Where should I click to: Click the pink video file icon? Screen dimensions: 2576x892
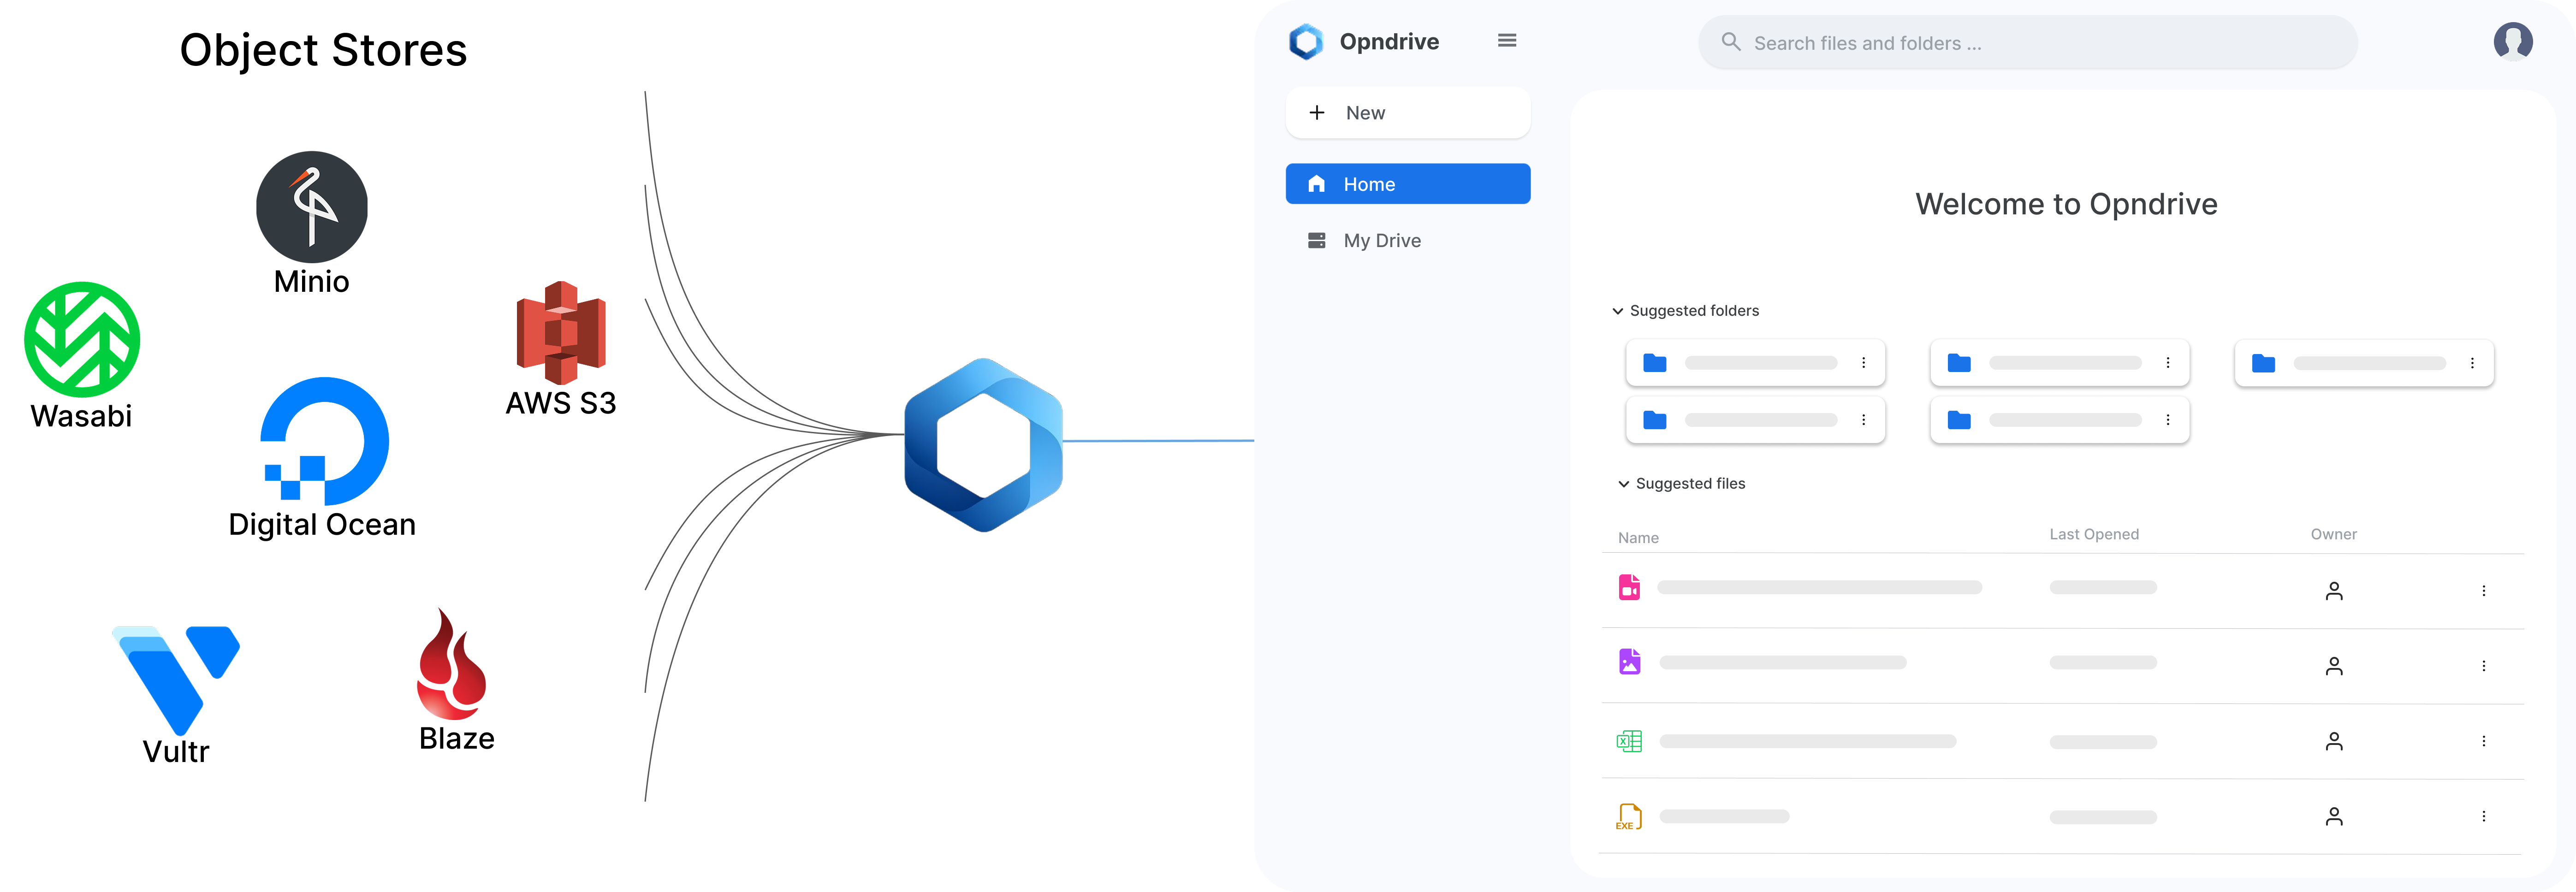1629,587
